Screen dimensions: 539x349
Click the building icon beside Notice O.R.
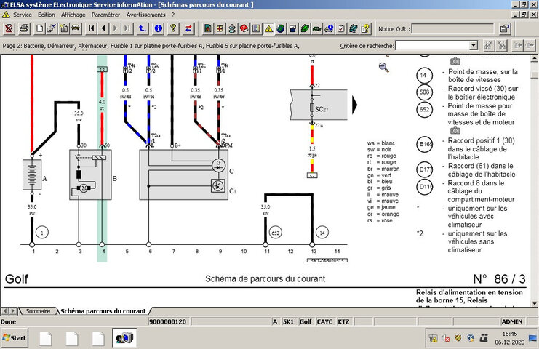[504, 29]
